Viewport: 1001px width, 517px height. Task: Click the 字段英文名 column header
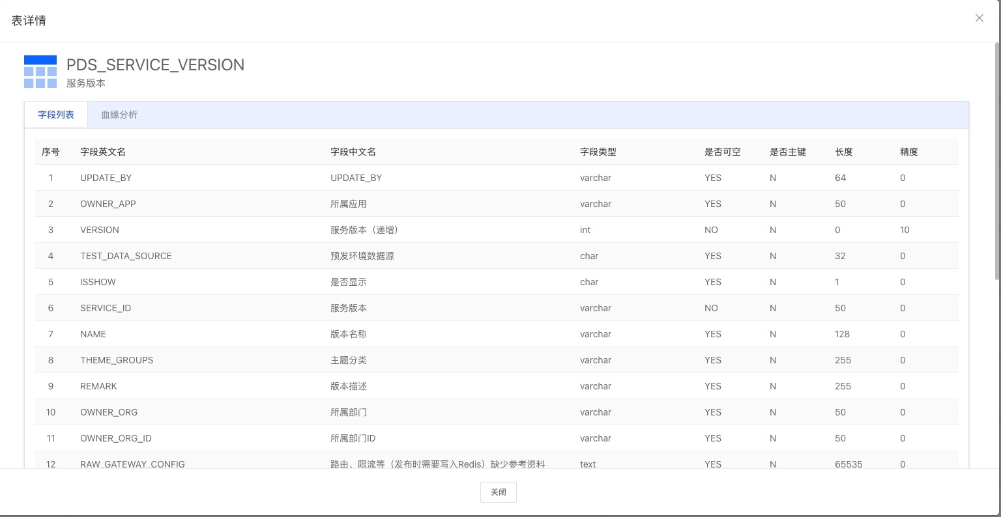(103, 152)
